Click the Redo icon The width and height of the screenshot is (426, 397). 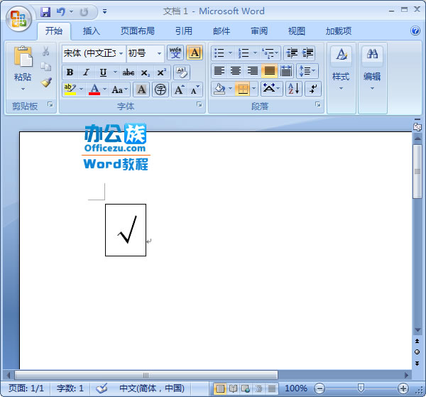pyautogui.click(x=84, y=11)
